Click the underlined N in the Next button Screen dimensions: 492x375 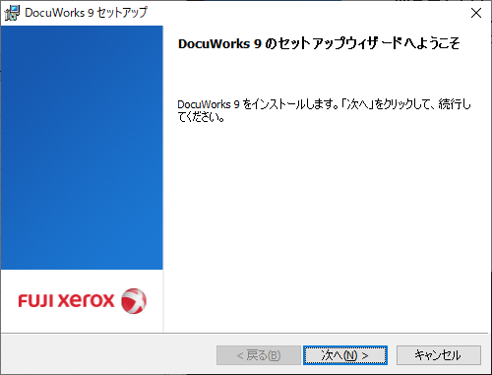[x=350, y=355]
